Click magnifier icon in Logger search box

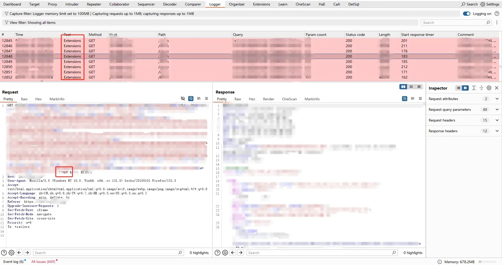click(x=488, y=23)
